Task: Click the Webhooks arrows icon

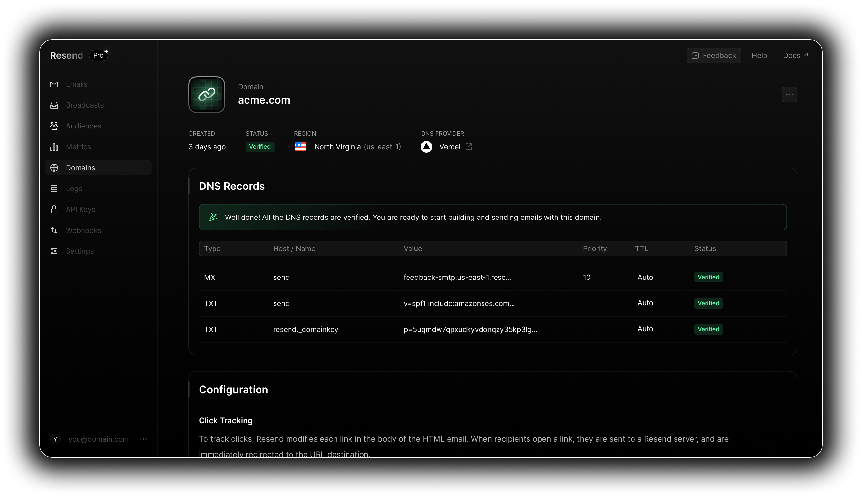Action: click(54, 231)
